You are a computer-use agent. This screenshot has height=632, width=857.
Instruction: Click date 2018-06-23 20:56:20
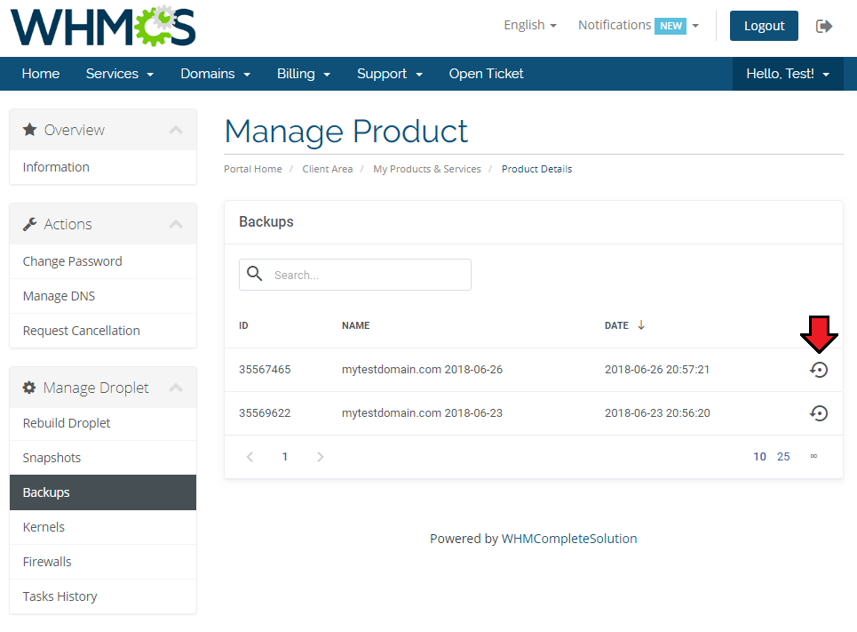pyautogui.click(x=657, y=413)
